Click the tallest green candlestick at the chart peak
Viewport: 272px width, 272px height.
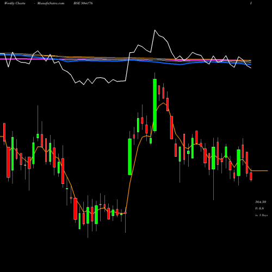pos(154,105)
